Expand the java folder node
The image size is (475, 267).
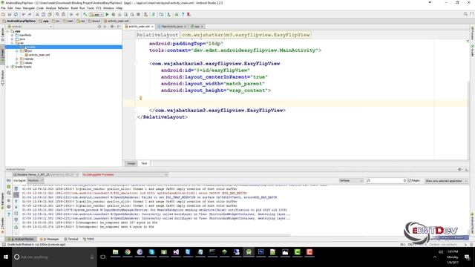[x=13, y=39]
